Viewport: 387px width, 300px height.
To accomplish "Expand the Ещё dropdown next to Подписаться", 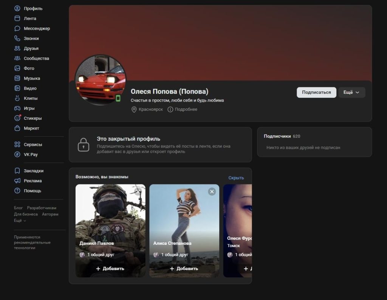I will [x=351, y=93].
